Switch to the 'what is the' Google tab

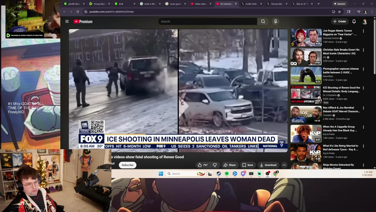150,4
